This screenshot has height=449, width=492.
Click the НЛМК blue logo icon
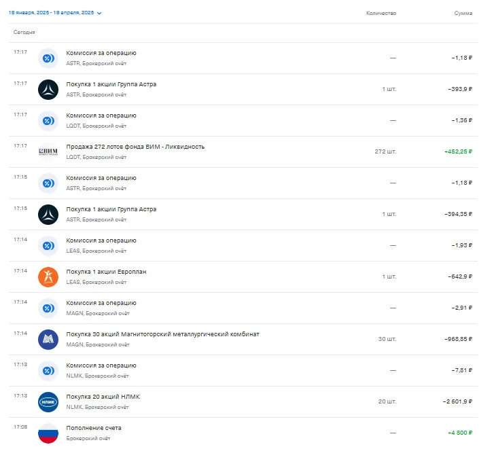click(48, 402)
